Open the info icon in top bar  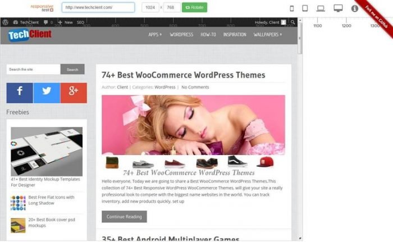[354, 8]
